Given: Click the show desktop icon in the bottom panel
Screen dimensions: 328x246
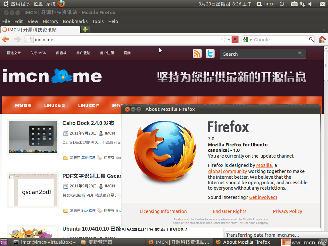Looking at the screenshot, I should (x=4, y=242).
